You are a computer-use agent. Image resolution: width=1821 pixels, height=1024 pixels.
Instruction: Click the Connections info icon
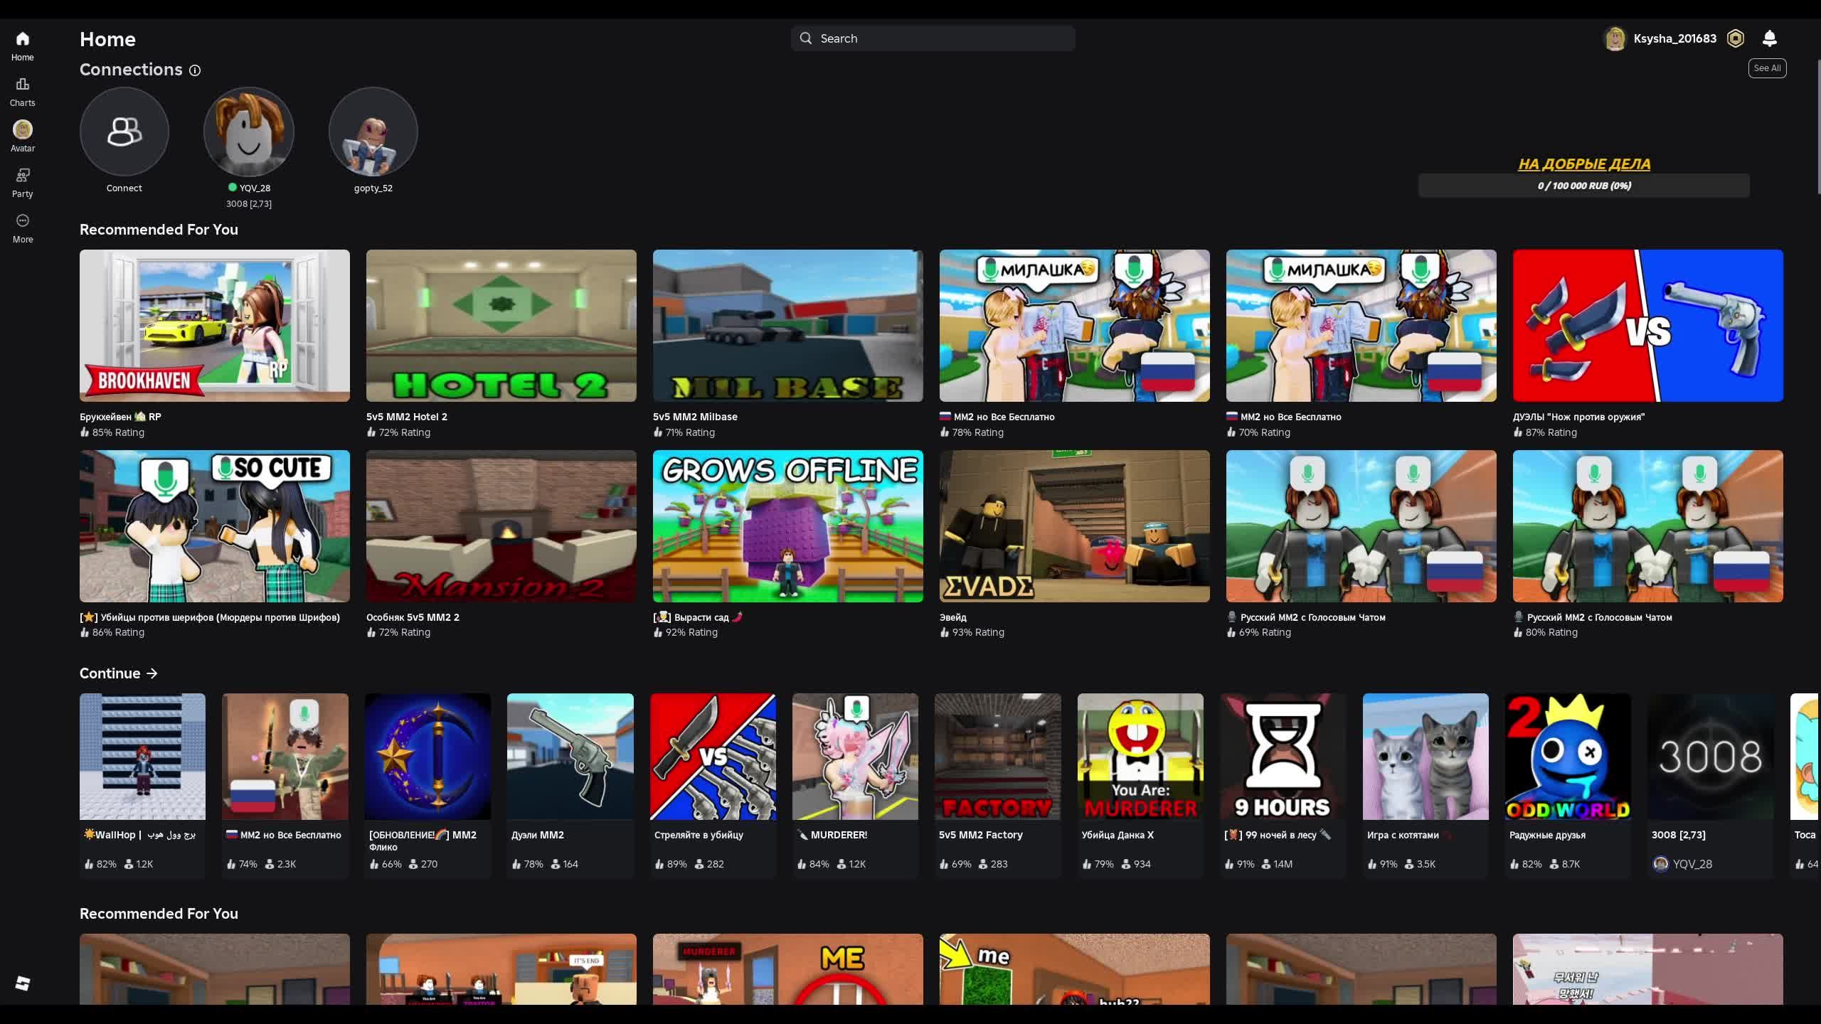(195, 70)
